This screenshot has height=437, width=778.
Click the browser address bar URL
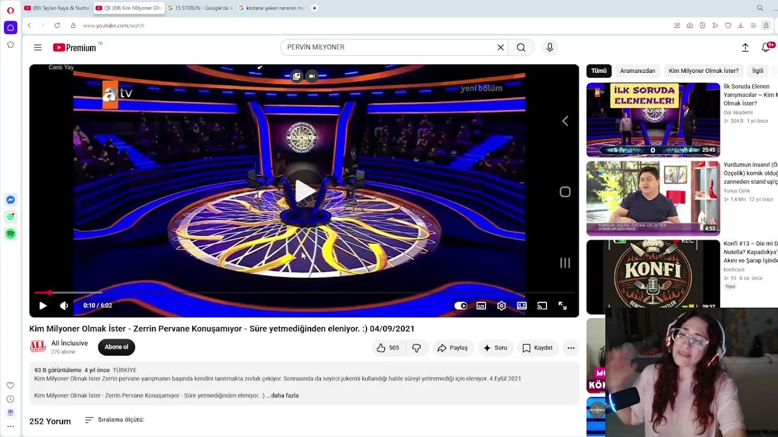(113, 25)
